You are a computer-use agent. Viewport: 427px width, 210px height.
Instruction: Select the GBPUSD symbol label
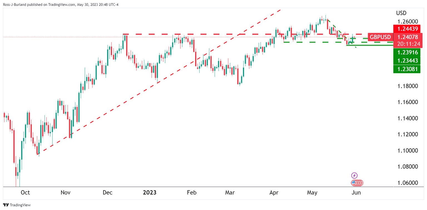tap(380, 37)
